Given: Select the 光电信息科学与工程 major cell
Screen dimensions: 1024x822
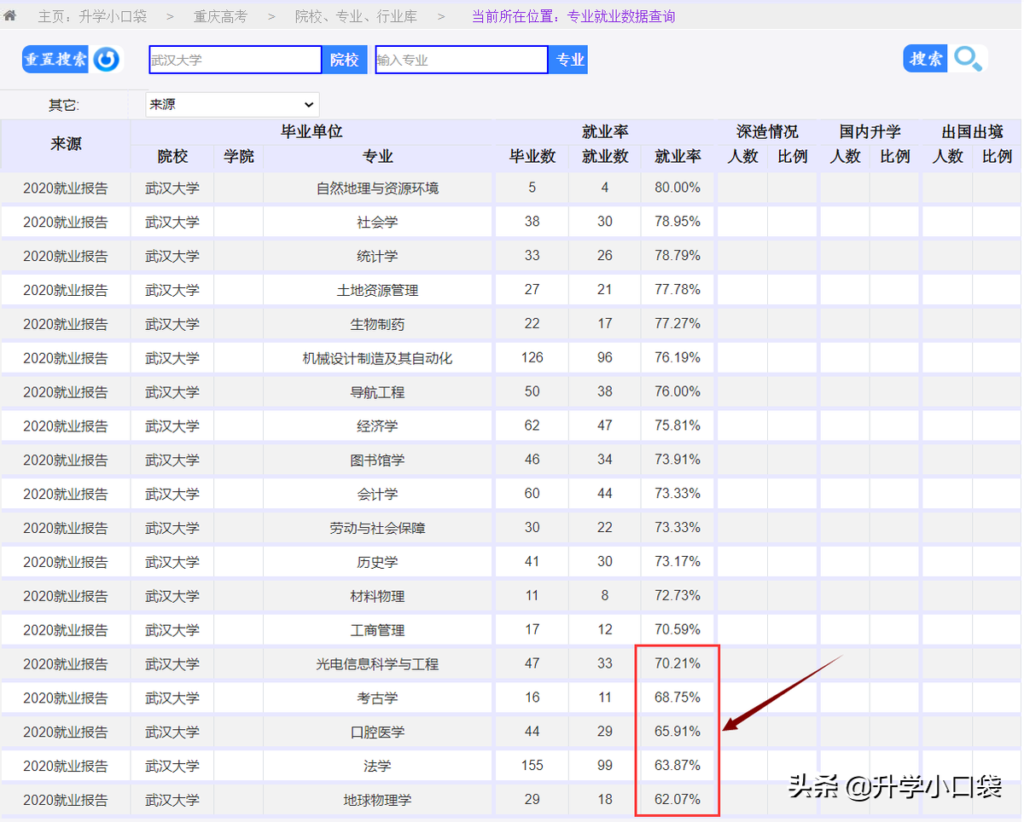Looking at the screenshot, I should coord(378,663).
